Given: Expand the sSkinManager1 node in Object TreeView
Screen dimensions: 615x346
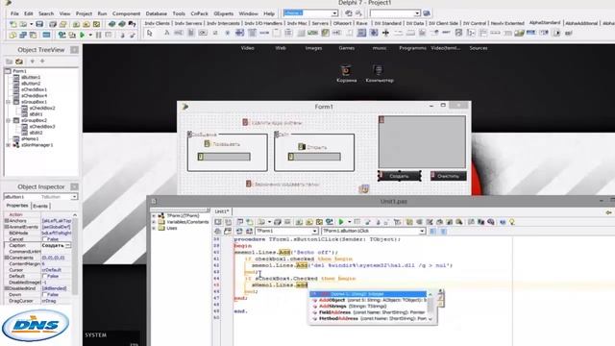Looking at the screenshot, I should [9, 145].
